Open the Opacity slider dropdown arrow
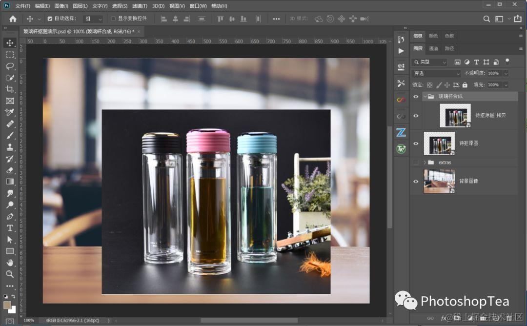Image resolution: width=527 pixels, height=326 pixels. 506,73
